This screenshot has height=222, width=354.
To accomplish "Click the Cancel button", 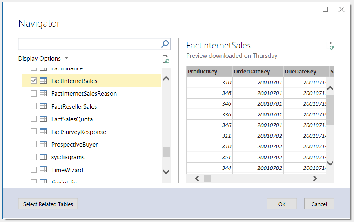I will 319,204.
